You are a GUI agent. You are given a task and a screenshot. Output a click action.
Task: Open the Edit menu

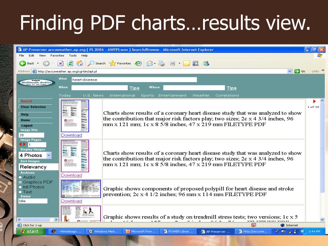(31, 56)
